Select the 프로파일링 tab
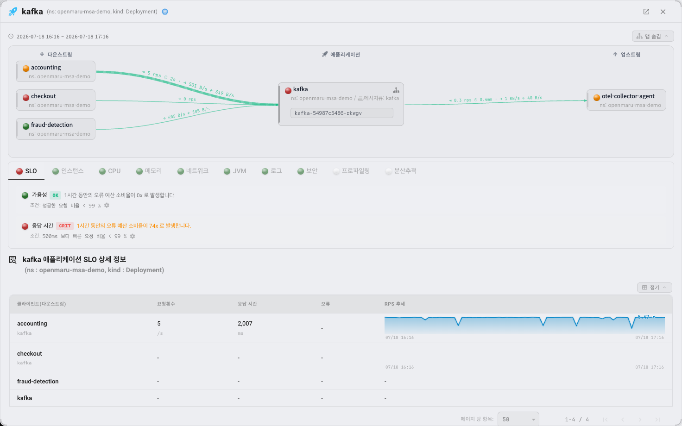This screenshot has height=426, width=682. pos(352,171)
